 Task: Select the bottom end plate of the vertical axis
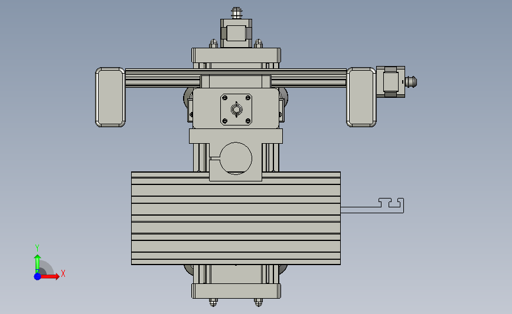[236, 291]
